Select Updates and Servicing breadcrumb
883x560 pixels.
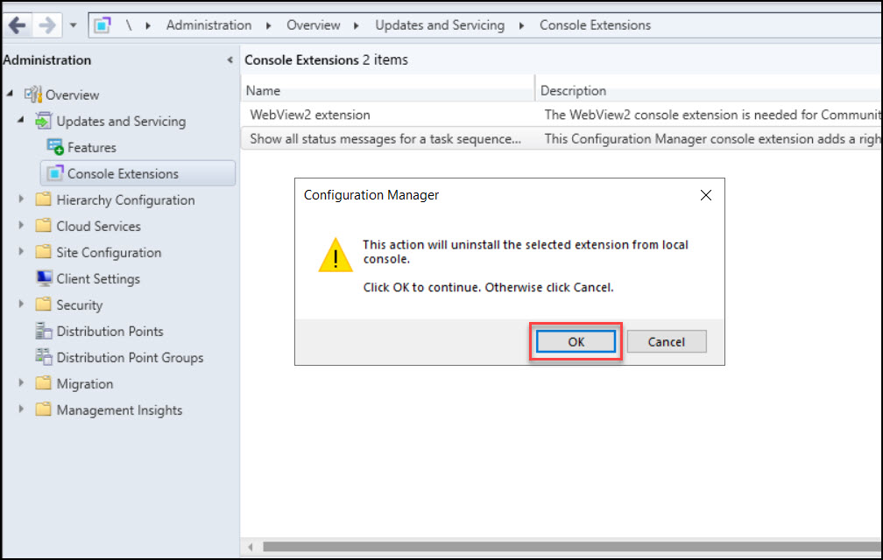click(440, 25)
